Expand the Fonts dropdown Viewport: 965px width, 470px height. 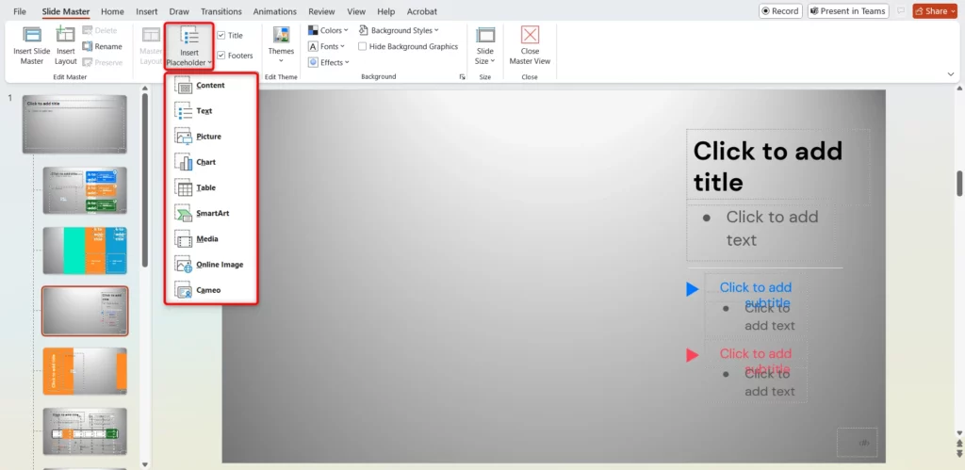pos(327,46)
